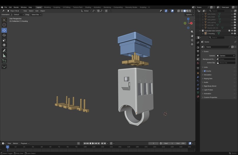Play the animation forward

click(93, 143)
